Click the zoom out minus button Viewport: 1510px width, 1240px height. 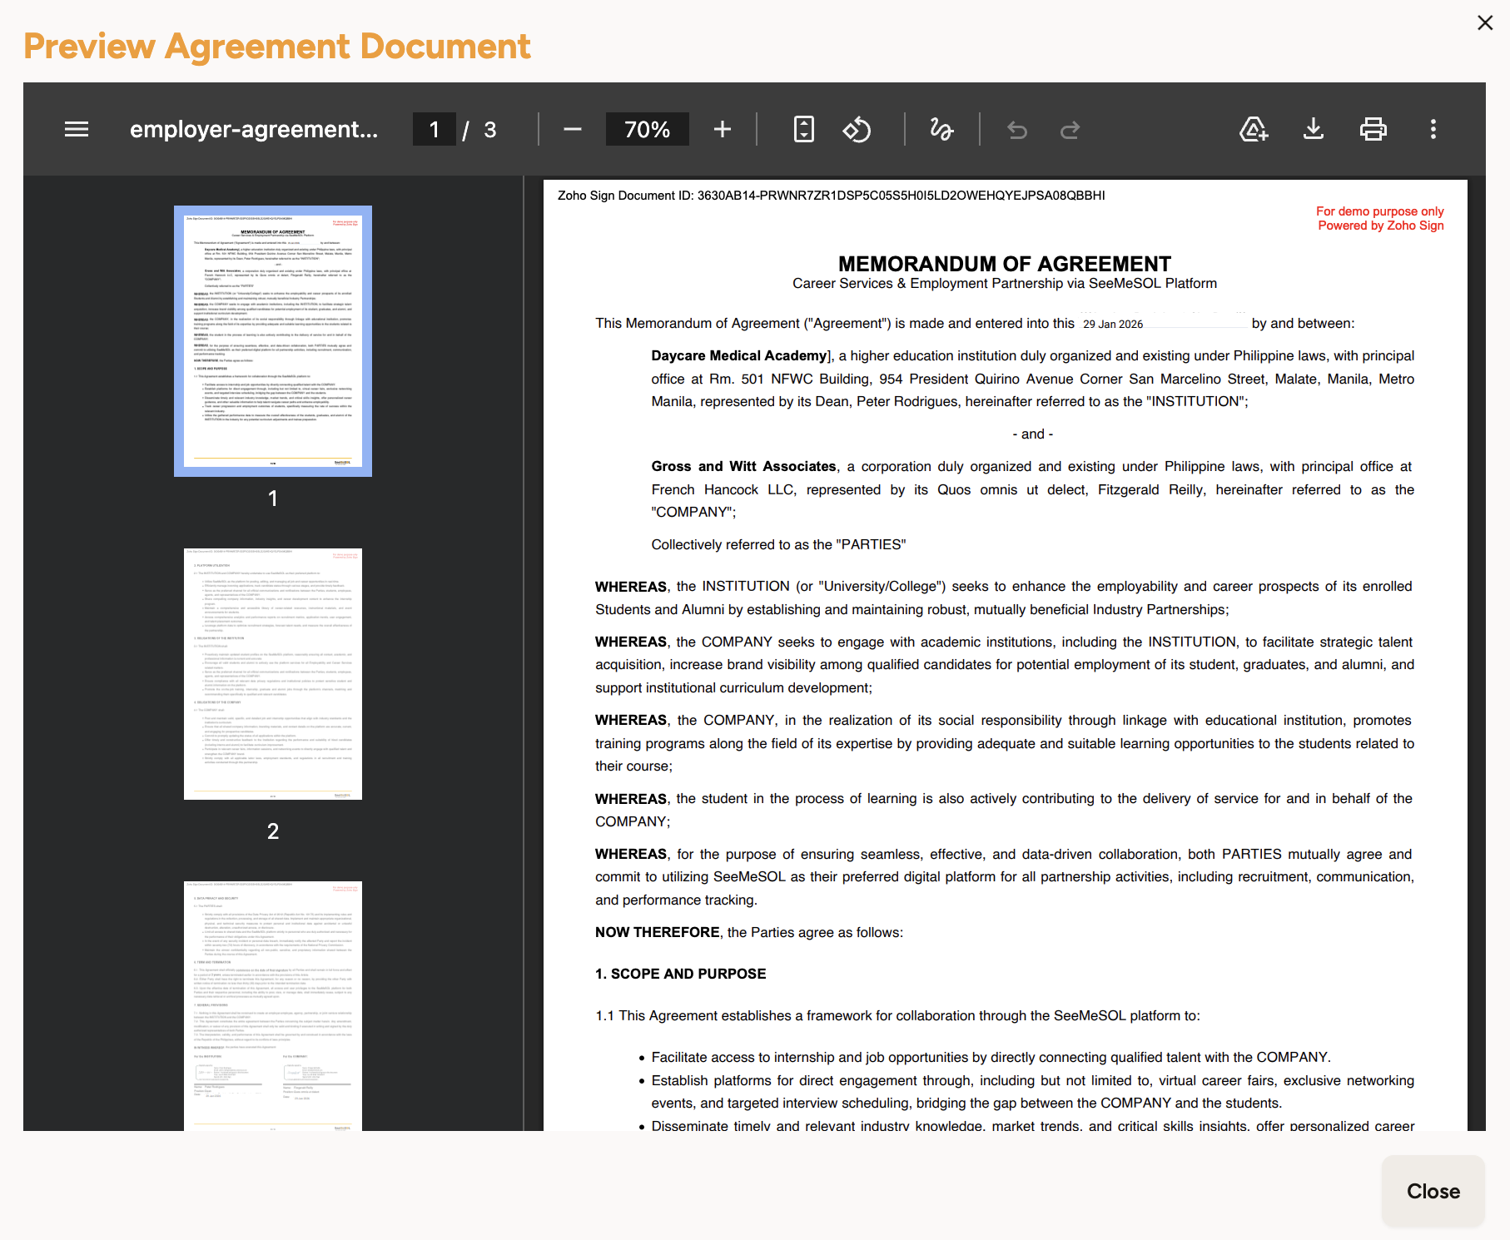tap(572, 129)
